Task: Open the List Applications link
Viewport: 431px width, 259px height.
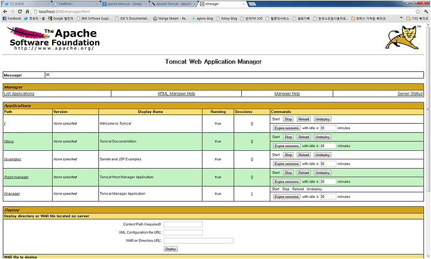Action: (x=19, y=93)
